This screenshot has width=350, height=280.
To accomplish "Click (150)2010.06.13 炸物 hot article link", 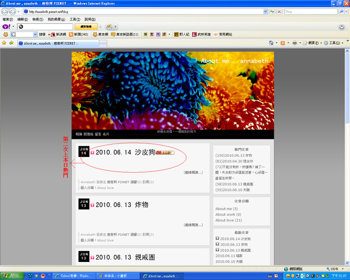I will tap(233, 155).
